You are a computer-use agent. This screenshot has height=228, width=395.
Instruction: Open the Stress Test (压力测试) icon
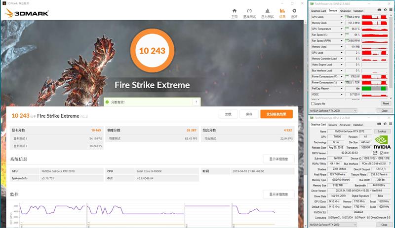tap(267, 11)
